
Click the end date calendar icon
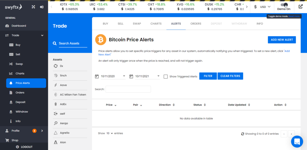[x=131, y=76]
